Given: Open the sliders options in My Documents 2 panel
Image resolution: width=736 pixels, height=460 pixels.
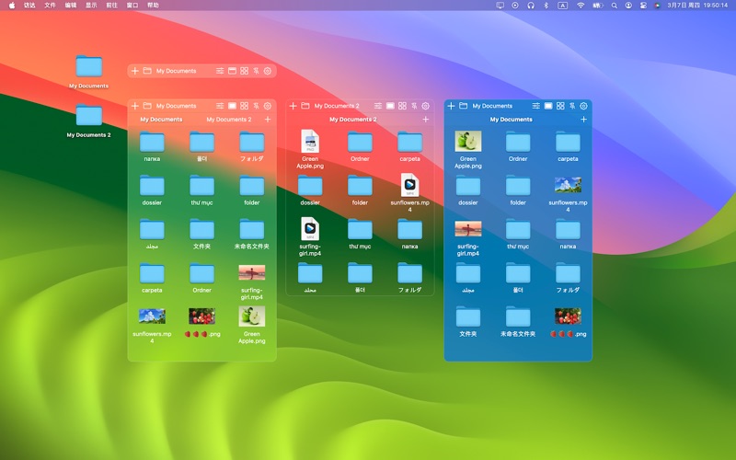Looking at the screenshot, I should pyautogui.click(x=378, y=106).
